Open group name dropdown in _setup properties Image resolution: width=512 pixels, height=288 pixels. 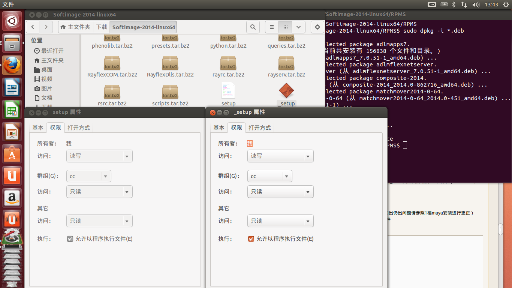[269, 176]
